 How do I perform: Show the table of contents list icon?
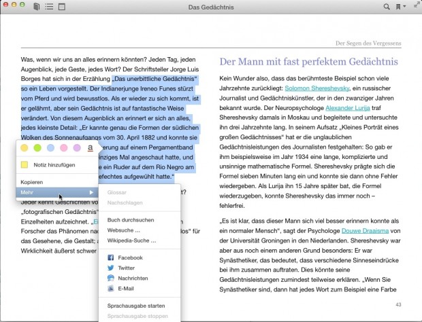(49, 7)
